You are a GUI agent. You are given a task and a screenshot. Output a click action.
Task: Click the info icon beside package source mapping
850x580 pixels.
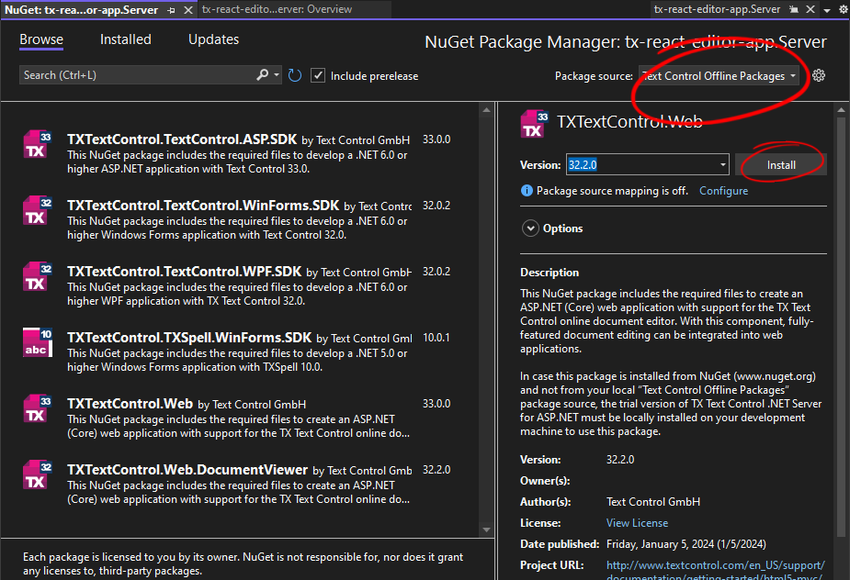(x=527, y=191)
